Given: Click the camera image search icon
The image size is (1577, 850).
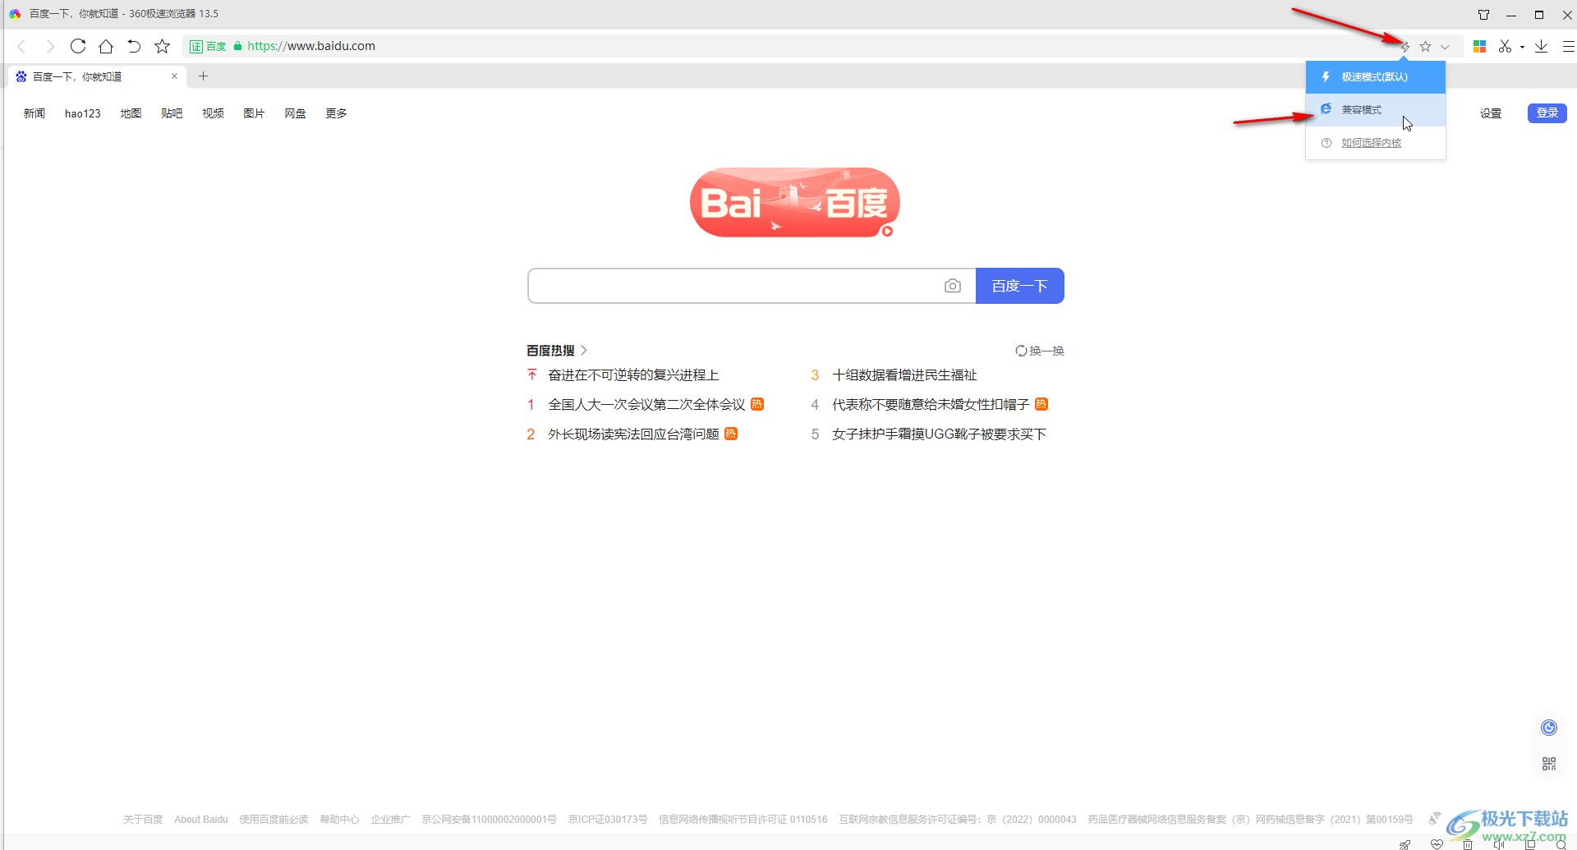Looking at the screenshot, I should [x=953, y=286].
